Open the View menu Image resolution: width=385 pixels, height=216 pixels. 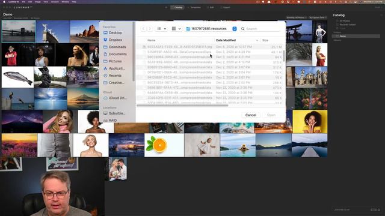(x=46, y=2)
